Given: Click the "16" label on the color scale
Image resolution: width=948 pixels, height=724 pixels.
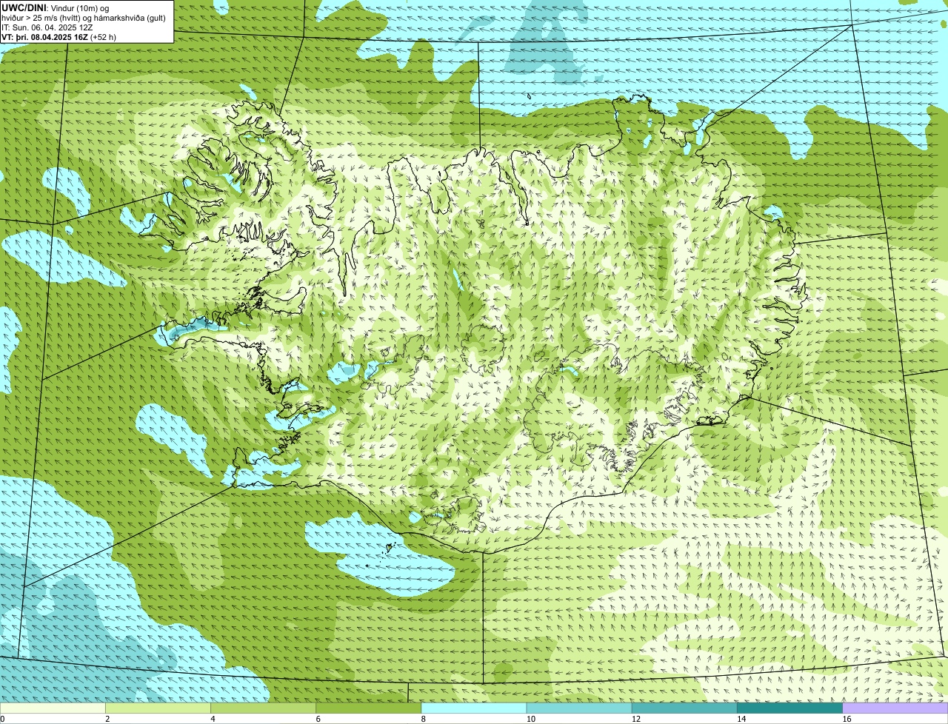Looking at the screenshot, I should (x=847, y=719).
